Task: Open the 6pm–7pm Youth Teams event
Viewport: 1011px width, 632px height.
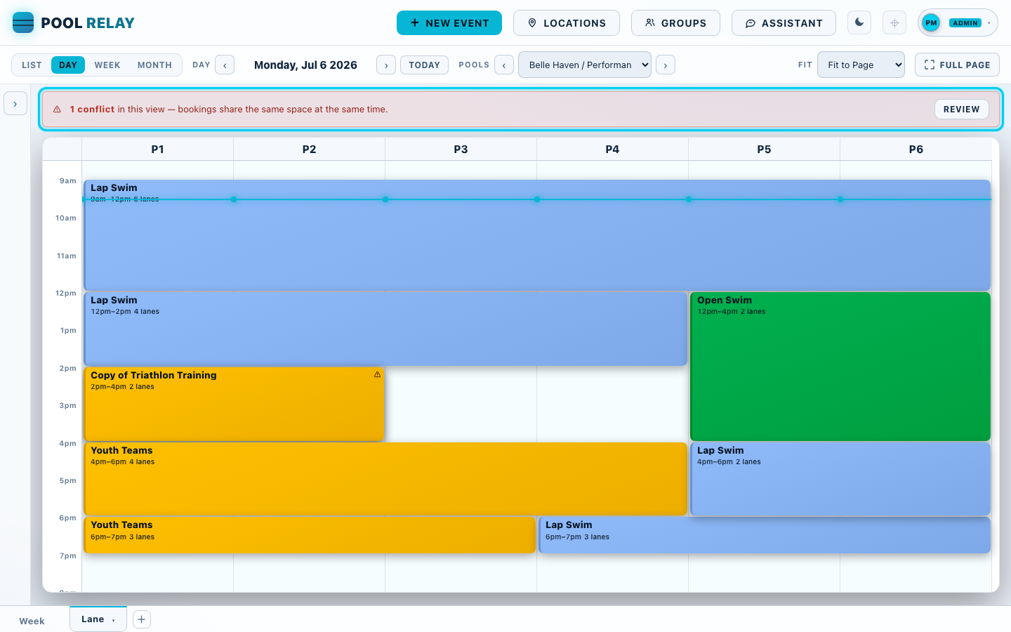Action: tap(310, 534)
